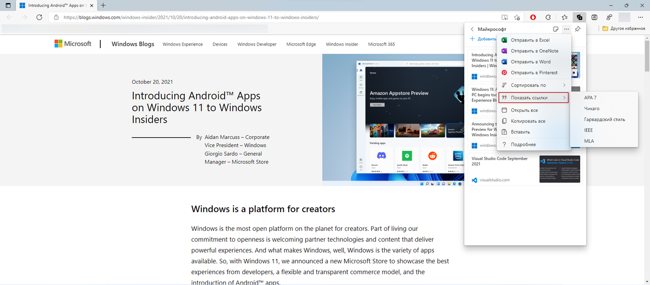This screenshot has width=650, height=285.
Task: Open Devices nav link
Action: [x=220, y=44]
